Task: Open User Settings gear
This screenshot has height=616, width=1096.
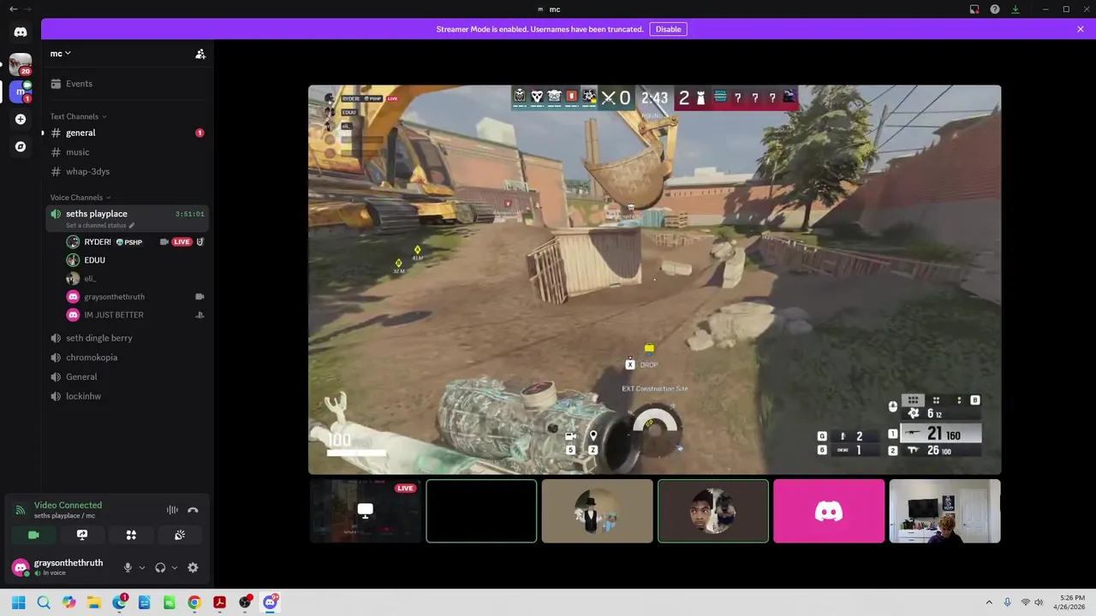Action: click(x=193, y=567)
